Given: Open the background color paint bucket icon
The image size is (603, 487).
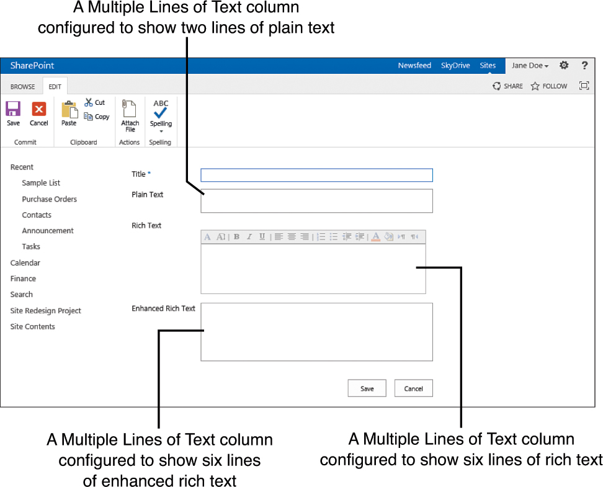Looking at the screenshot, I should point(389,236).
